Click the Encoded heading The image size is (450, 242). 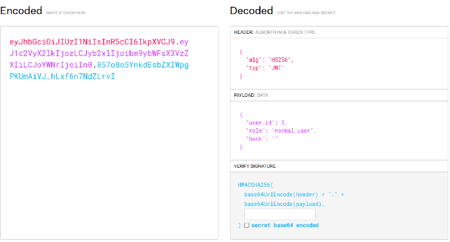click(21, 11)
